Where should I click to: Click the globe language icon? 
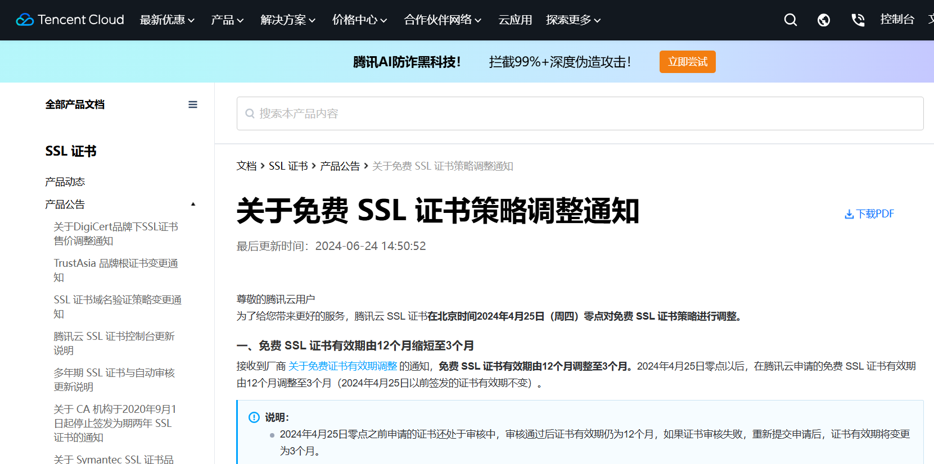[x=824, y=20]
